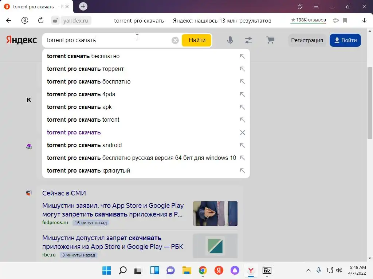Open Task View in the taskbar

click(138, 270)
